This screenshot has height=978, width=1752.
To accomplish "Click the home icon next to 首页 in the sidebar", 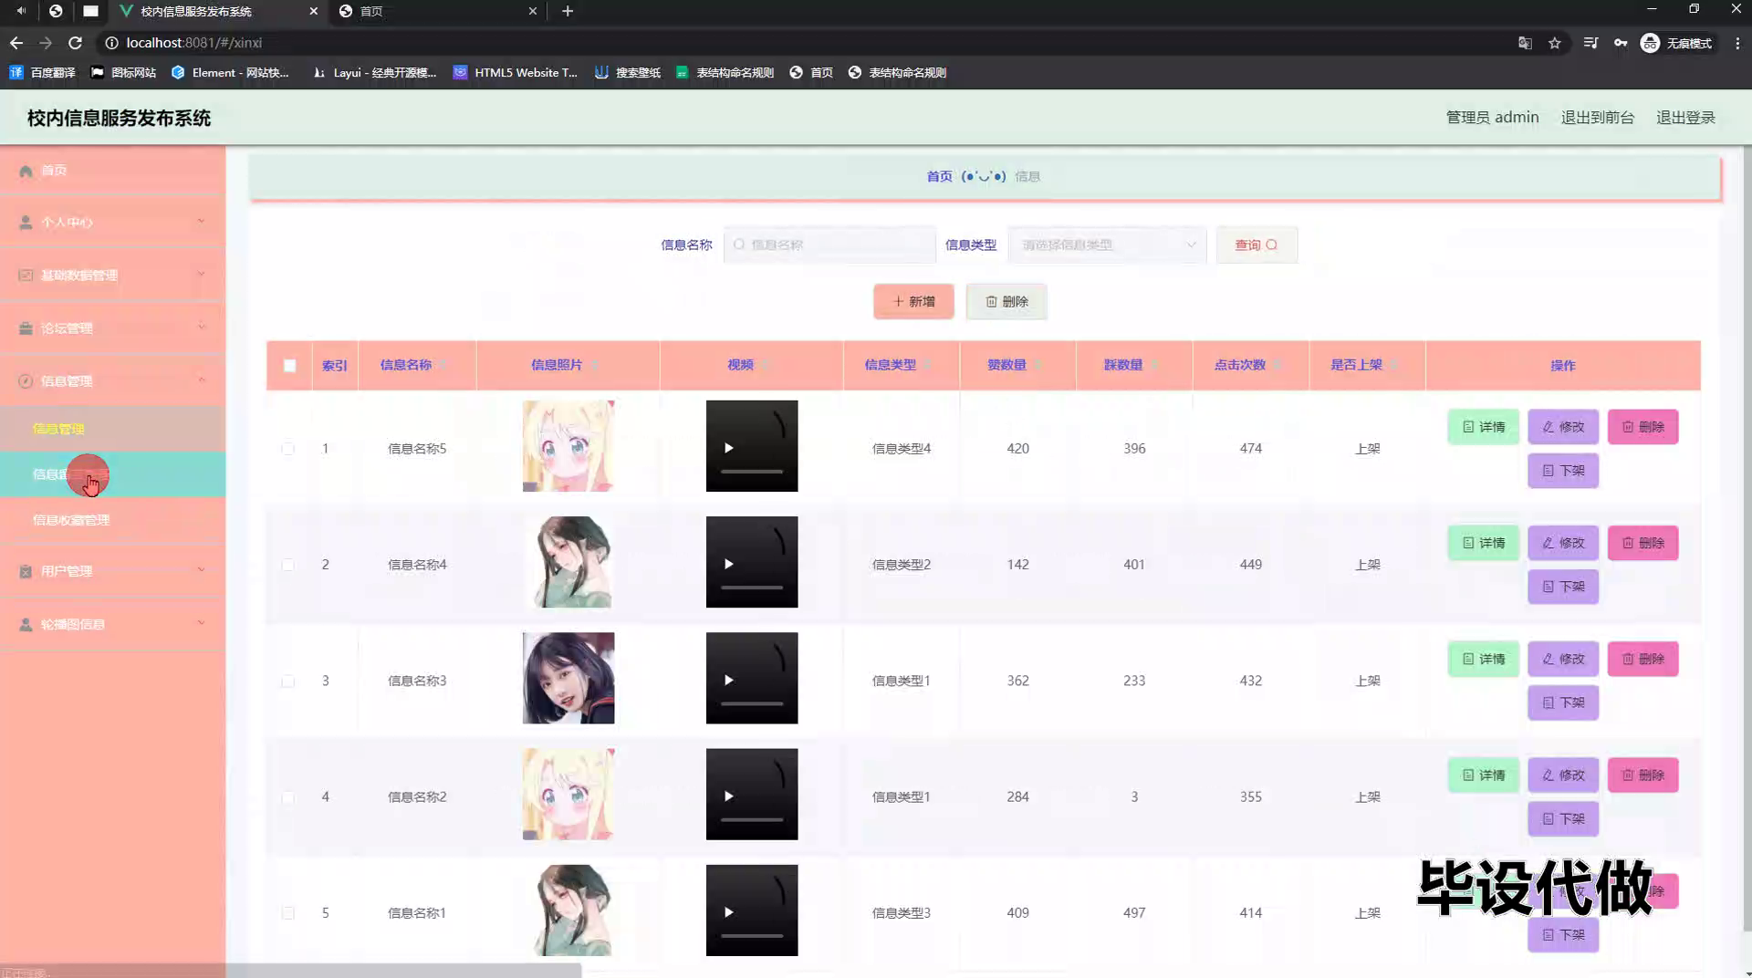I will coord(26,171).
